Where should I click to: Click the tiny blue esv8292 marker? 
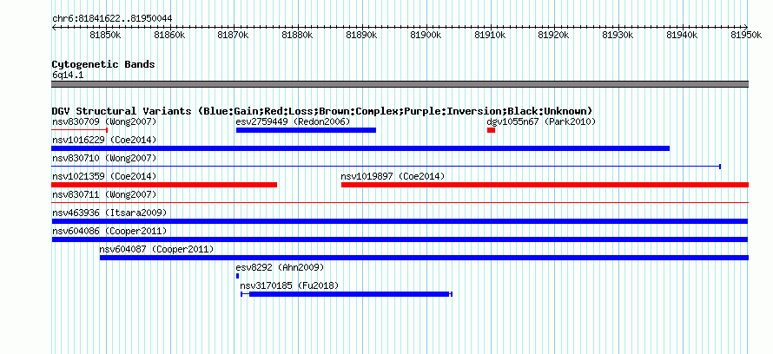237,276
